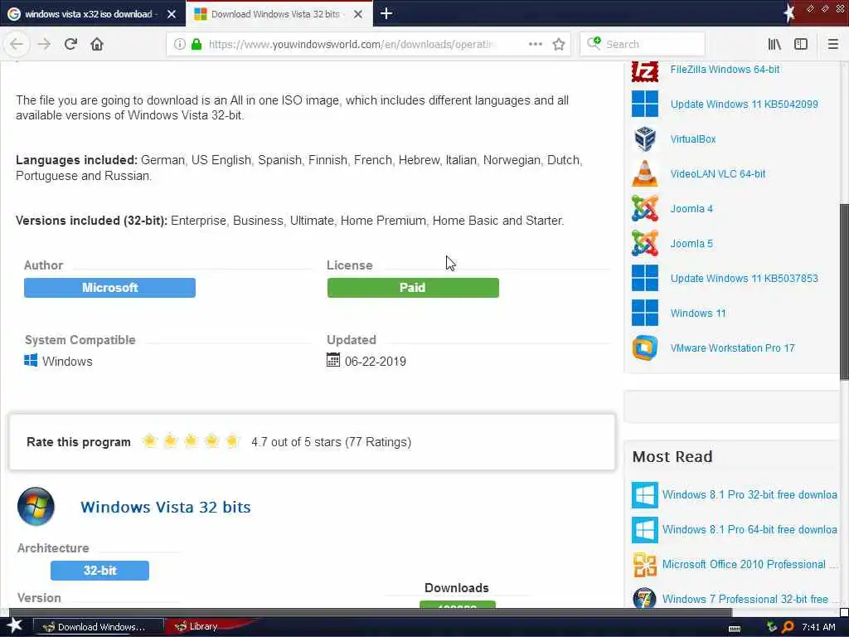Open the browser home page
The height and width of the screenshot is (637, 849).
point(97,44)
